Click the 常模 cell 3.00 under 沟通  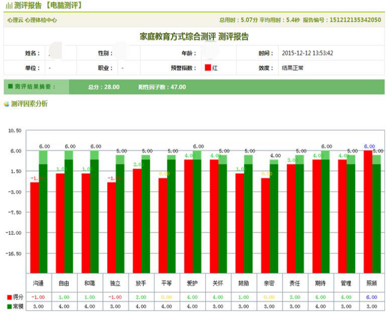tap(38, 306)
